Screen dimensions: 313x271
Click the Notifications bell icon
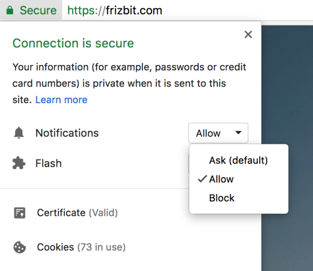[19, 133]
